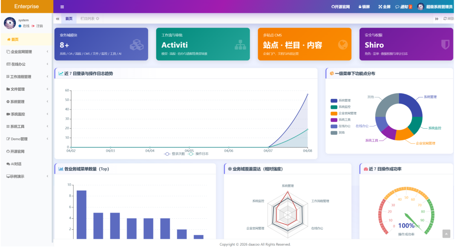
Task: Click the 8+ value on 业务域模块 card
Action: pyautogui.click(x=64, y=45)
